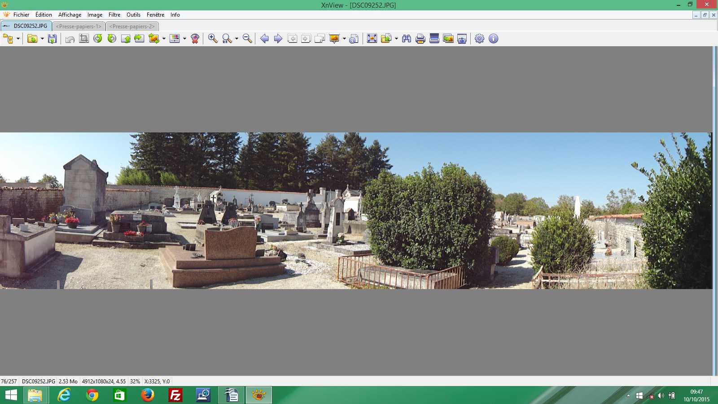Click the 32% zoom status value
Image resolution: width=718 pixels, height=404 pixels.
(x=135, y=382)
